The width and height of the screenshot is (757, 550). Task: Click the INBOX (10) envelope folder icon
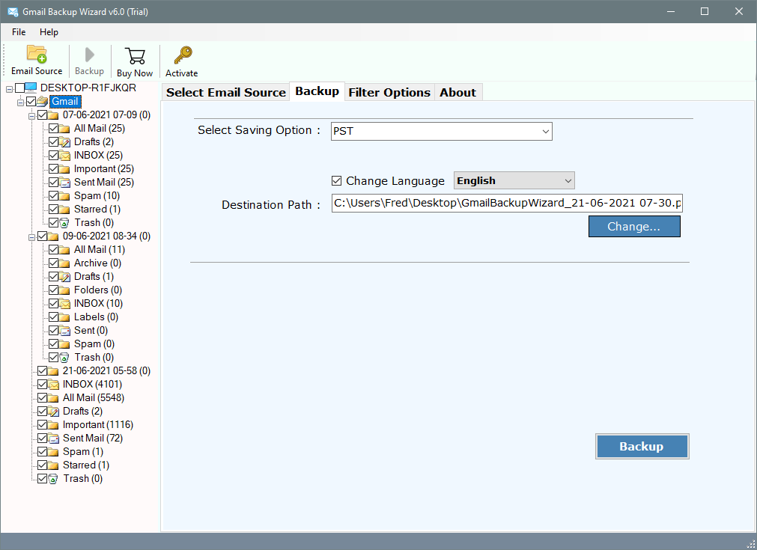pos(64,304)
